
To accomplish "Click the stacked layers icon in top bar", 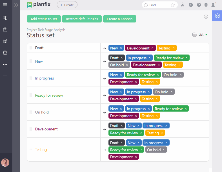I will pyautogui.click(x=206, y=5).
